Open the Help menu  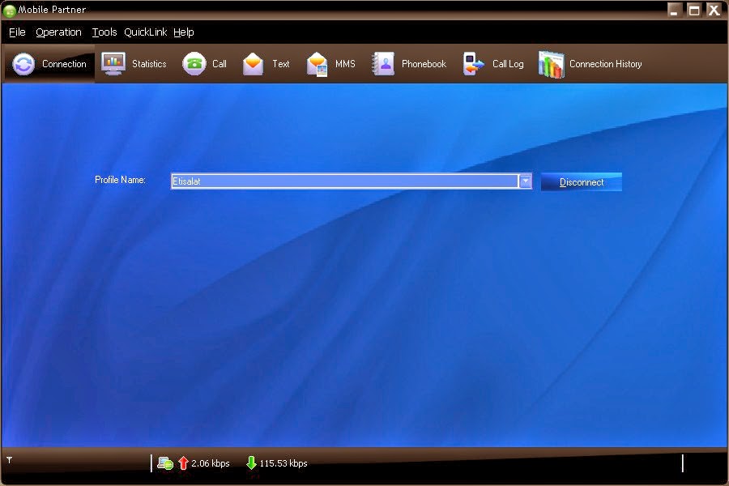(184, 32)
